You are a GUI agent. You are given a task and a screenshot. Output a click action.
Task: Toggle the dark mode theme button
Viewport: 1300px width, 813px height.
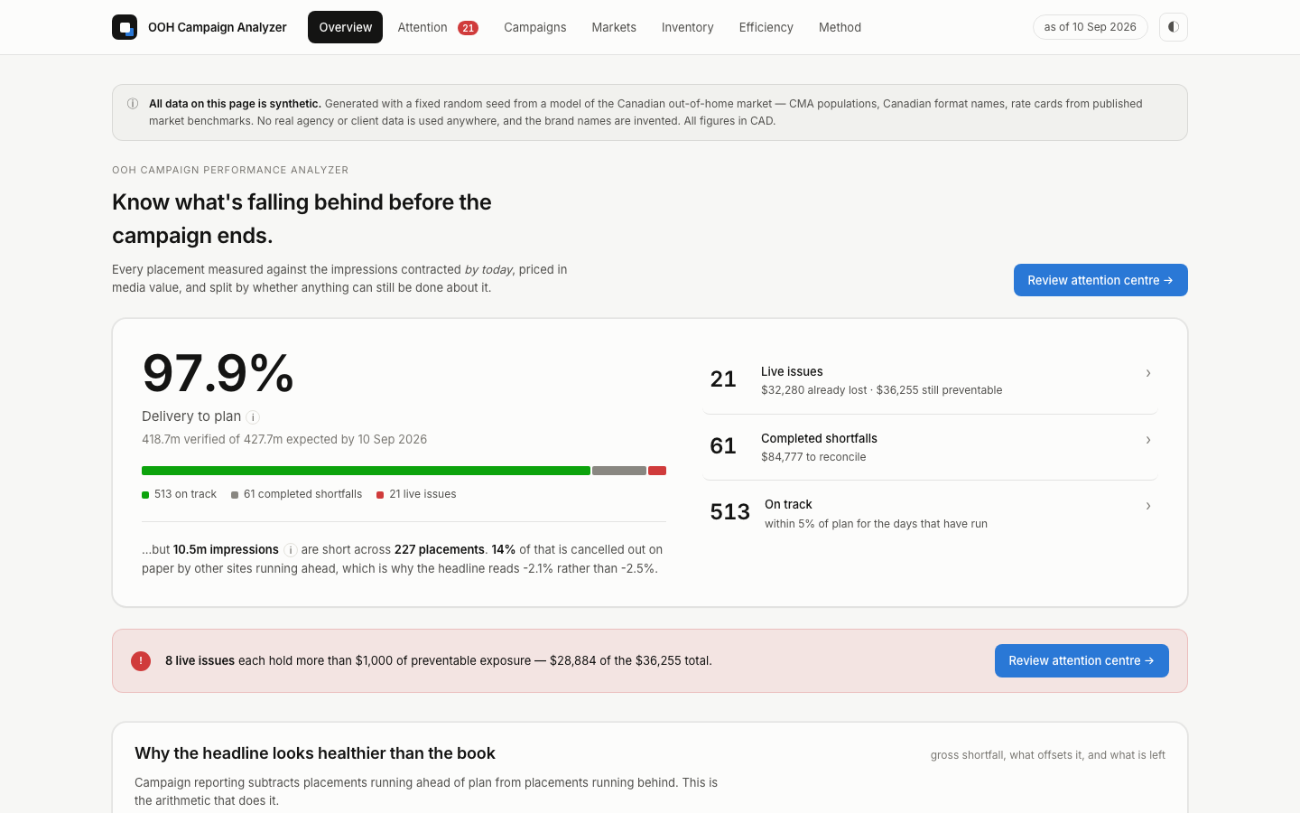pyautogui.click(x=1174, y=27)
